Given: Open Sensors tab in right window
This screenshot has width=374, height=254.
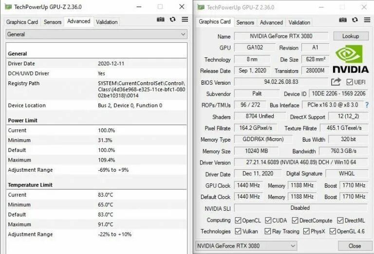Looking at the screenshot, I should 245,22.
